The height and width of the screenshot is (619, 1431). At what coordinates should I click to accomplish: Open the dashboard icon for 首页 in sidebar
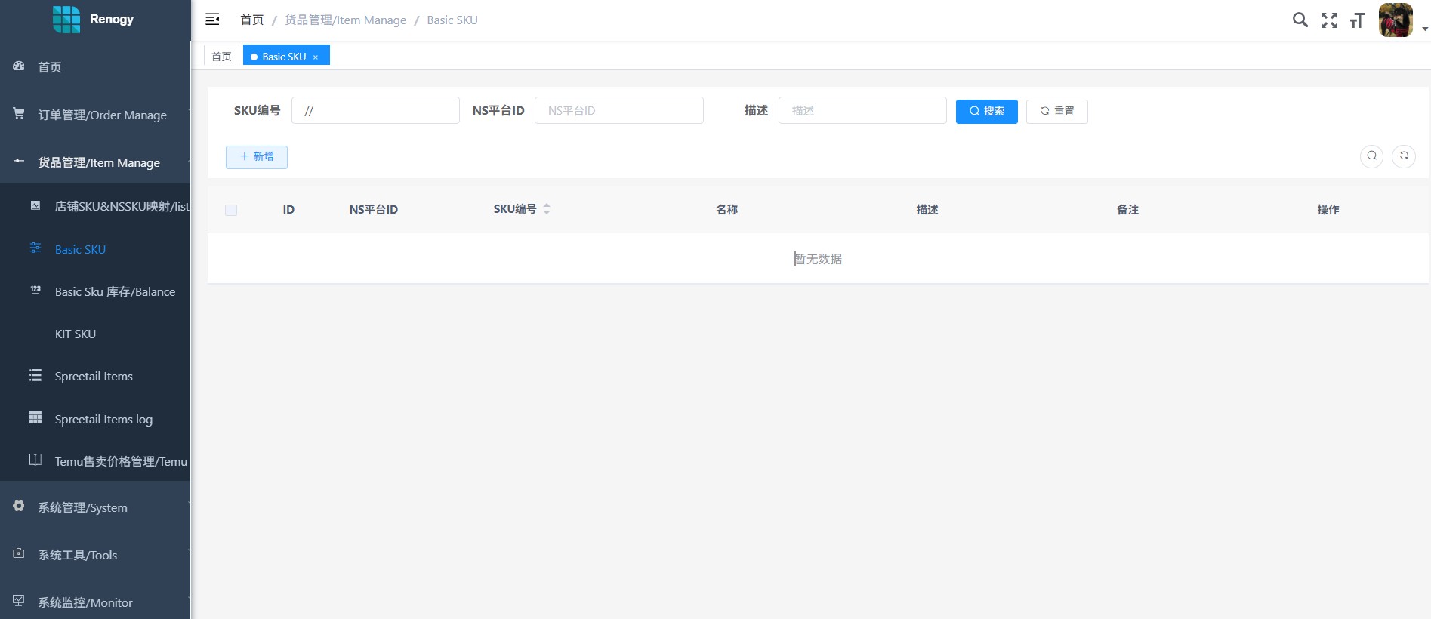click(19, 66)
